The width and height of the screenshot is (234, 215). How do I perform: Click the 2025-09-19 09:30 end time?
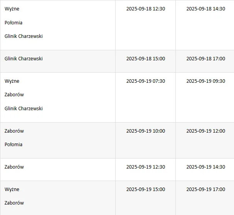point(205,81)
